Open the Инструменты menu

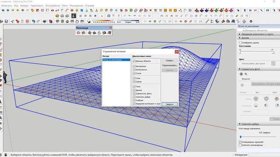pyautogui.click(x=52, y=6)
